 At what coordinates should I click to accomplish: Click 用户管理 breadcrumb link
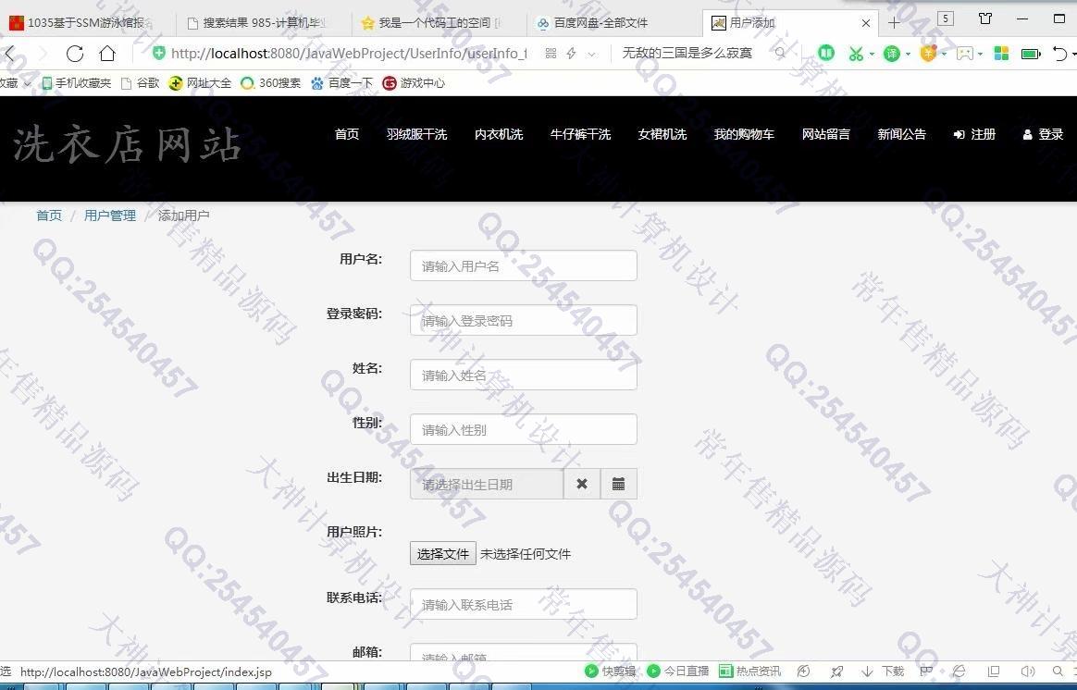tap(110, 216)
